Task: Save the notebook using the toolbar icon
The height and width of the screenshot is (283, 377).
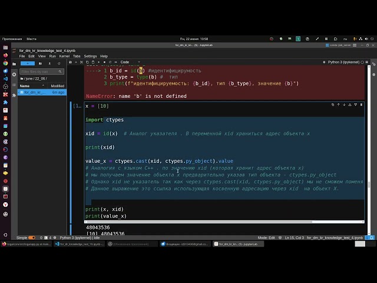Action: (70, 62)
